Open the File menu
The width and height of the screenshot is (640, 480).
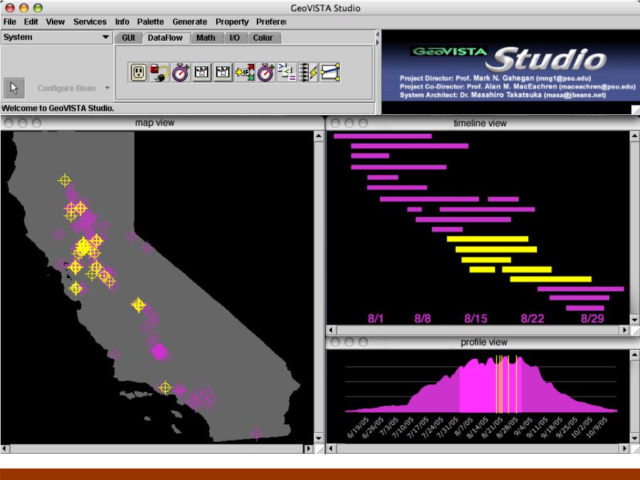[x=10, y=22]
